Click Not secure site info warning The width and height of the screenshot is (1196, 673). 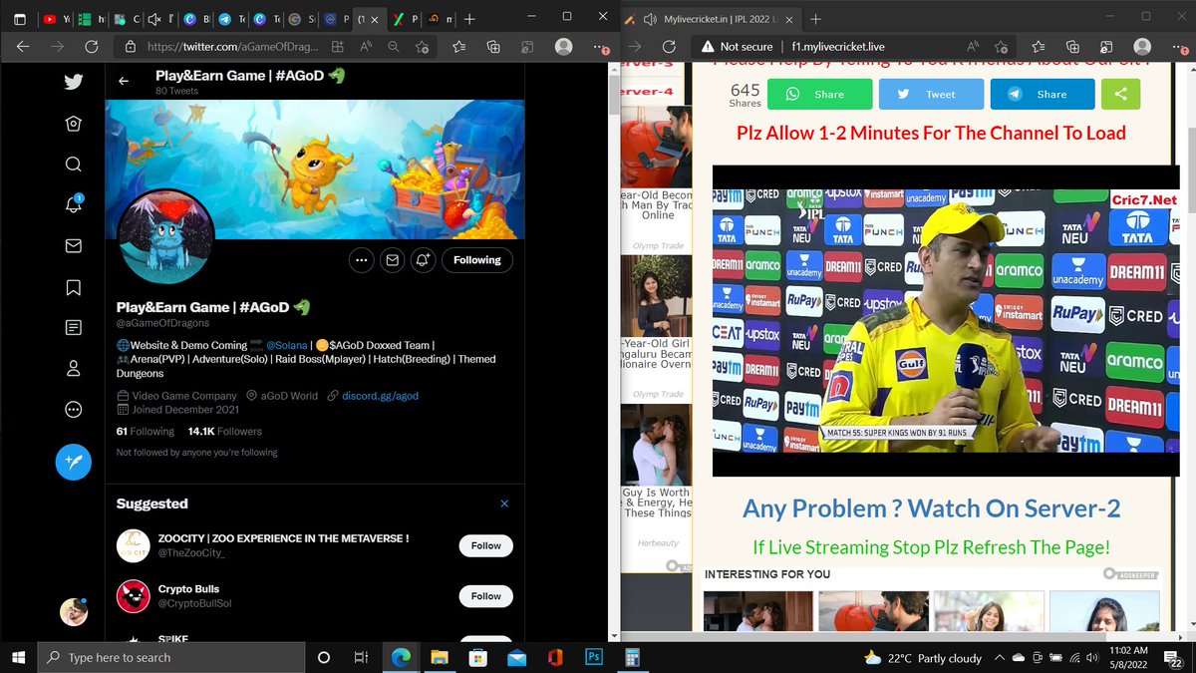(737, 47)
